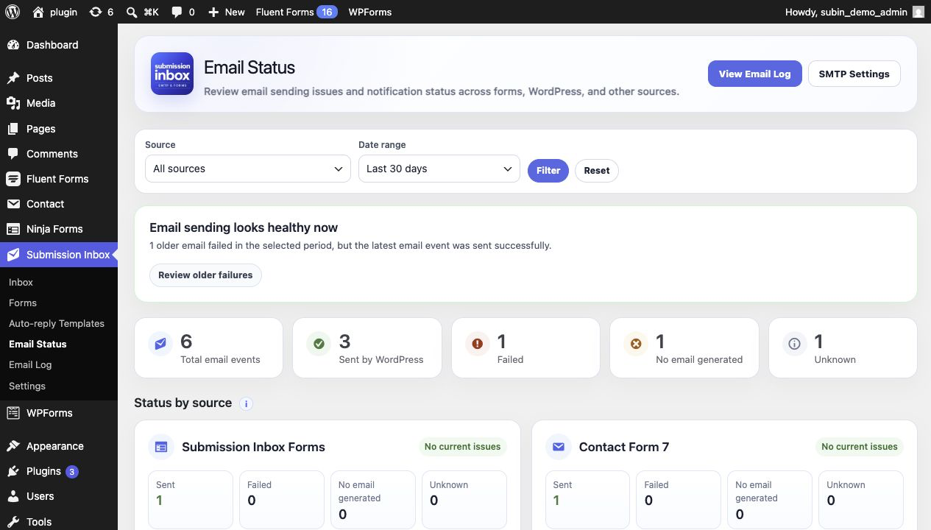Click 'Email sending looks healthy now' heading

tap(244, 227)
